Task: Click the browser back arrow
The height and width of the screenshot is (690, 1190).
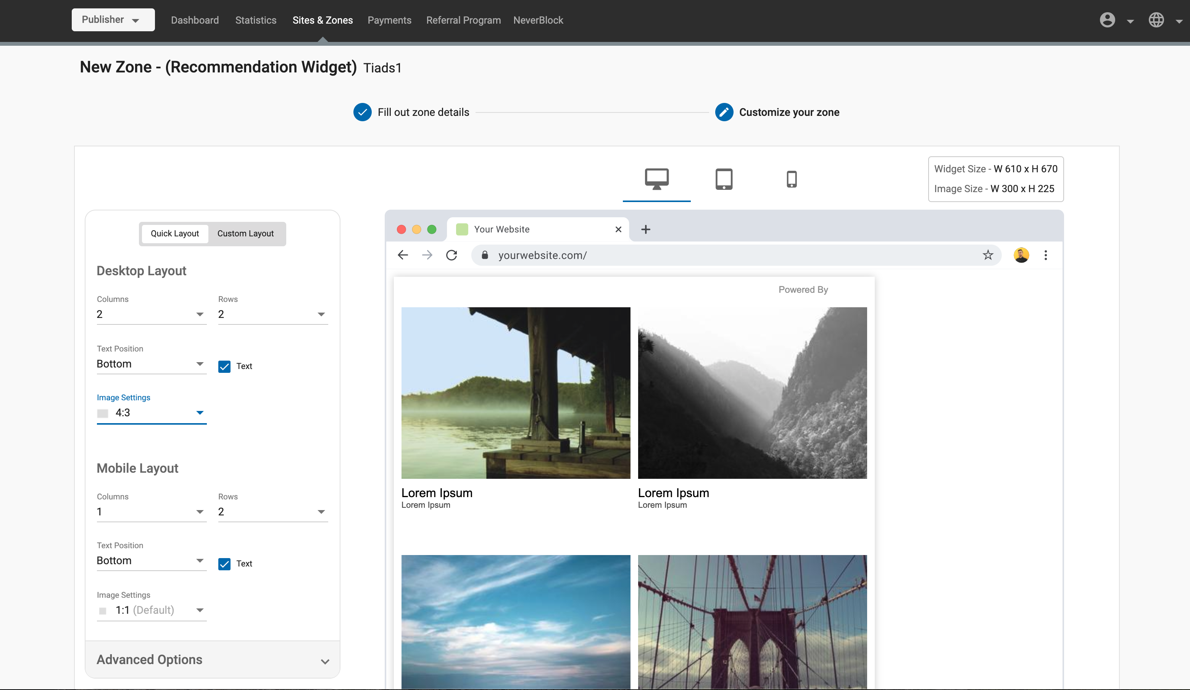Action: [403, 255]
